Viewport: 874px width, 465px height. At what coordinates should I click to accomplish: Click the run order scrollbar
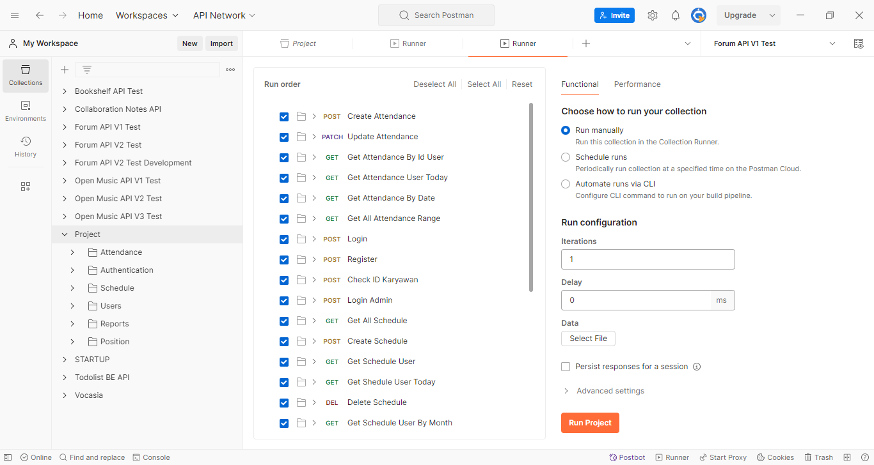click(531, 197)
